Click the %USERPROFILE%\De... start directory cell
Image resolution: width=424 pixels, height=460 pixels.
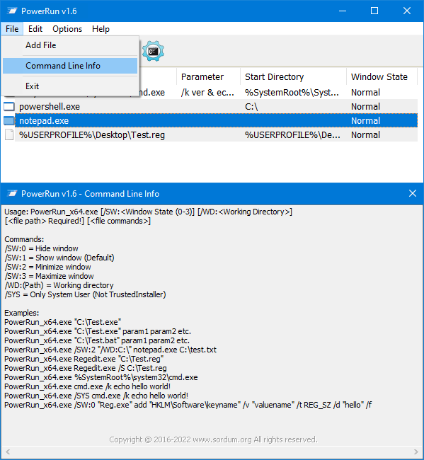292,135
